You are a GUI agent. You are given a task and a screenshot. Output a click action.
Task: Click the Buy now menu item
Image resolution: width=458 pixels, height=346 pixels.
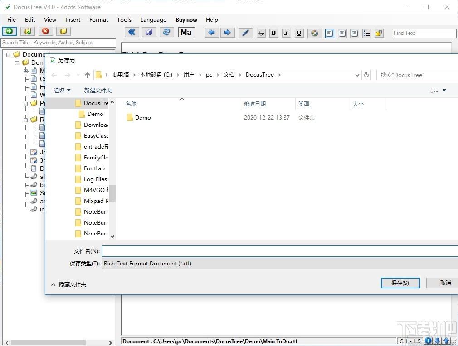[x=186, y=19]
